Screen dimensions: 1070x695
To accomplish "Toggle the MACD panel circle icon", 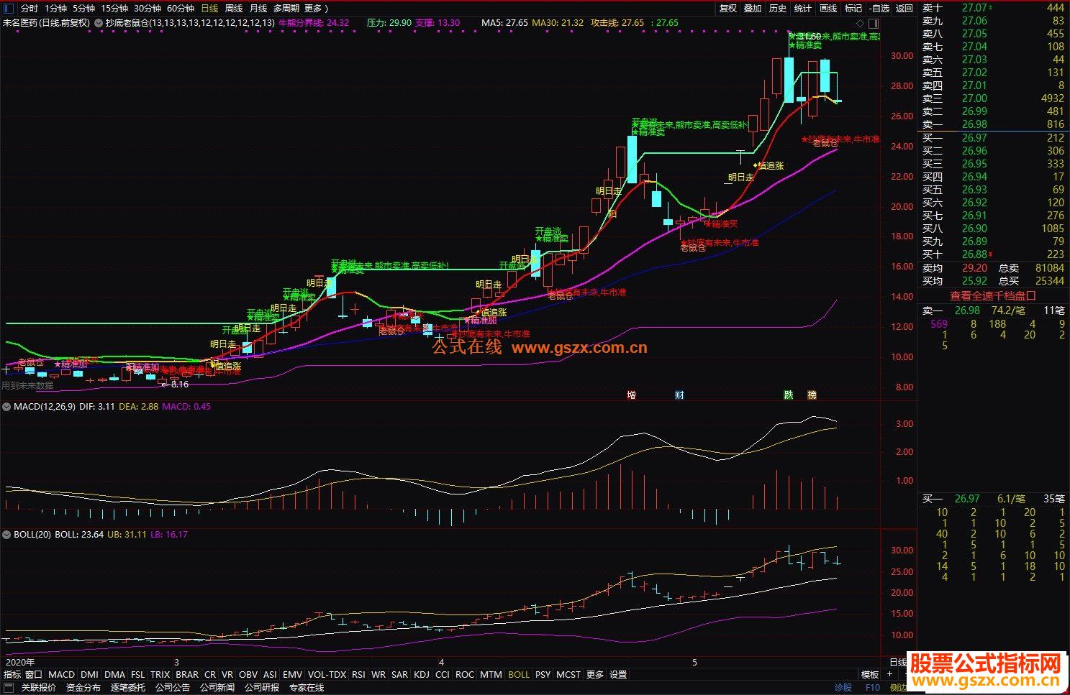I will point(6,407).
